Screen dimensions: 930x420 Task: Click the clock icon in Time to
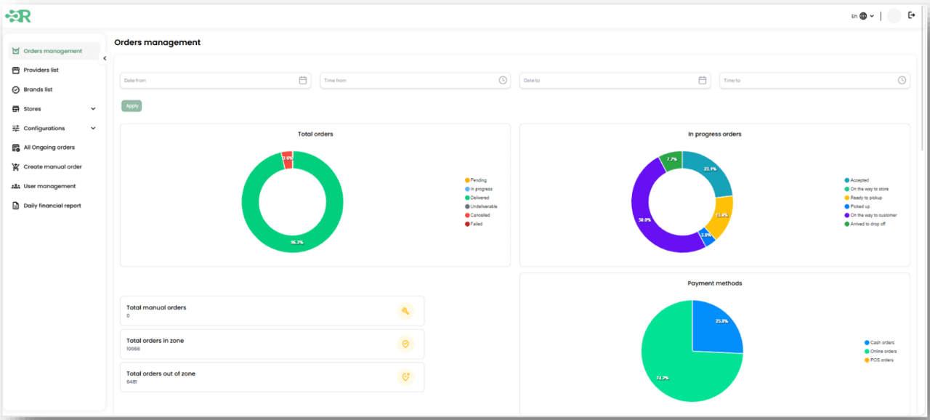point(902,80)
